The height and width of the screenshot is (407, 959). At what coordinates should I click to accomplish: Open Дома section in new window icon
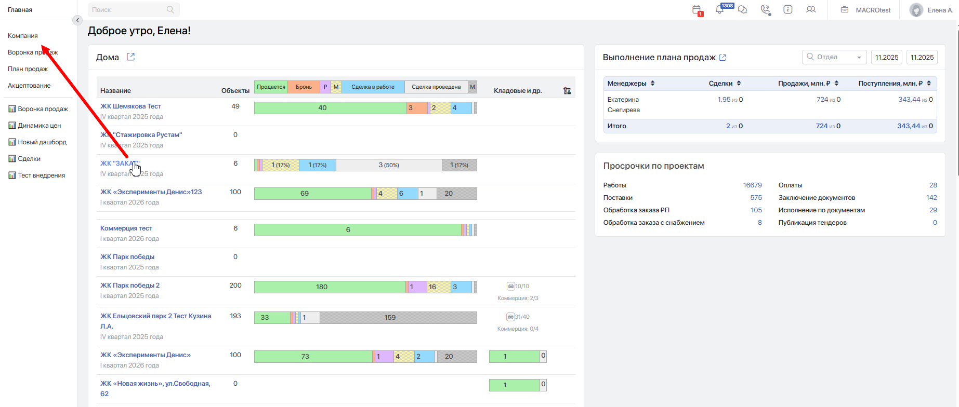click(x=131, y=57)
